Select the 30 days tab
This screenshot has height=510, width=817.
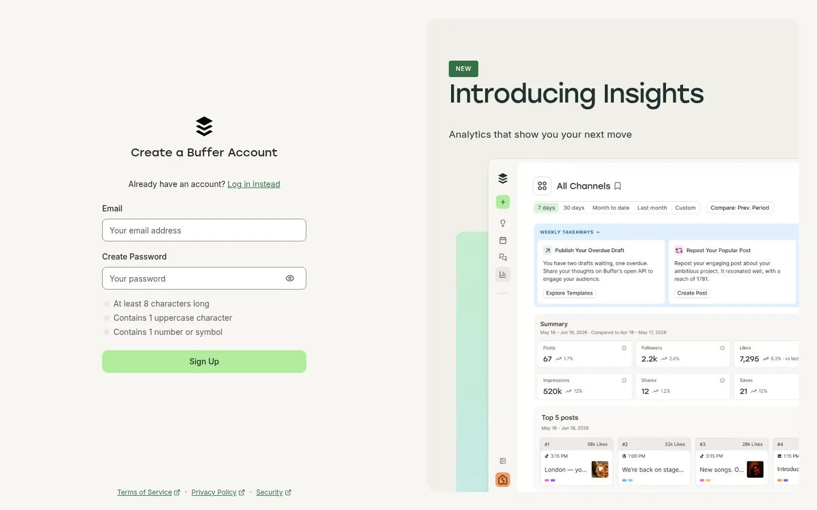(574, 208)
